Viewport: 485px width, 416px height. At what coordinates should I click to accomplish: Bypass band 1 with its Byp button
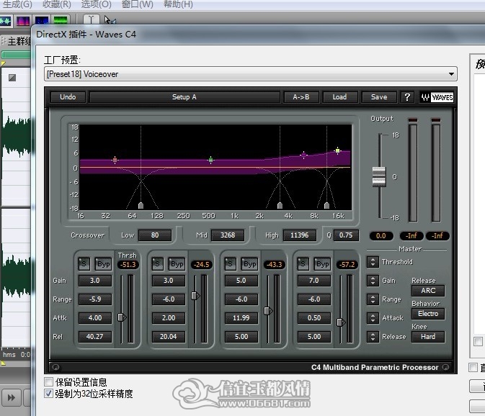click(x=103, y=264)
